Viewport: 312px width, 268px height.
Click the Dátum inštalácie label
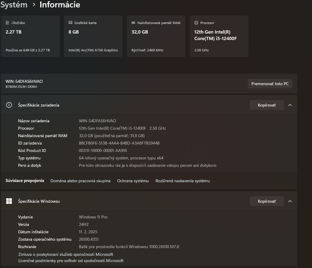click(33, 232)
